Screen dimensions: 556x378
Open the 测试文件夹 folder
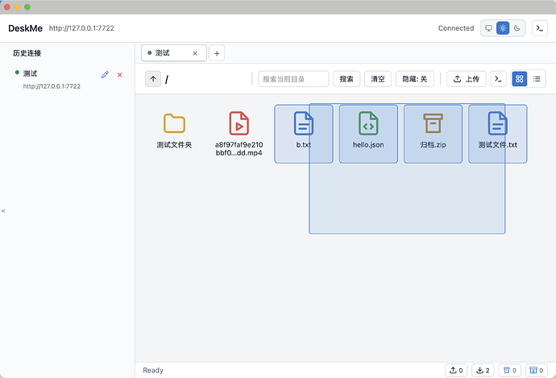pos(174,131)
